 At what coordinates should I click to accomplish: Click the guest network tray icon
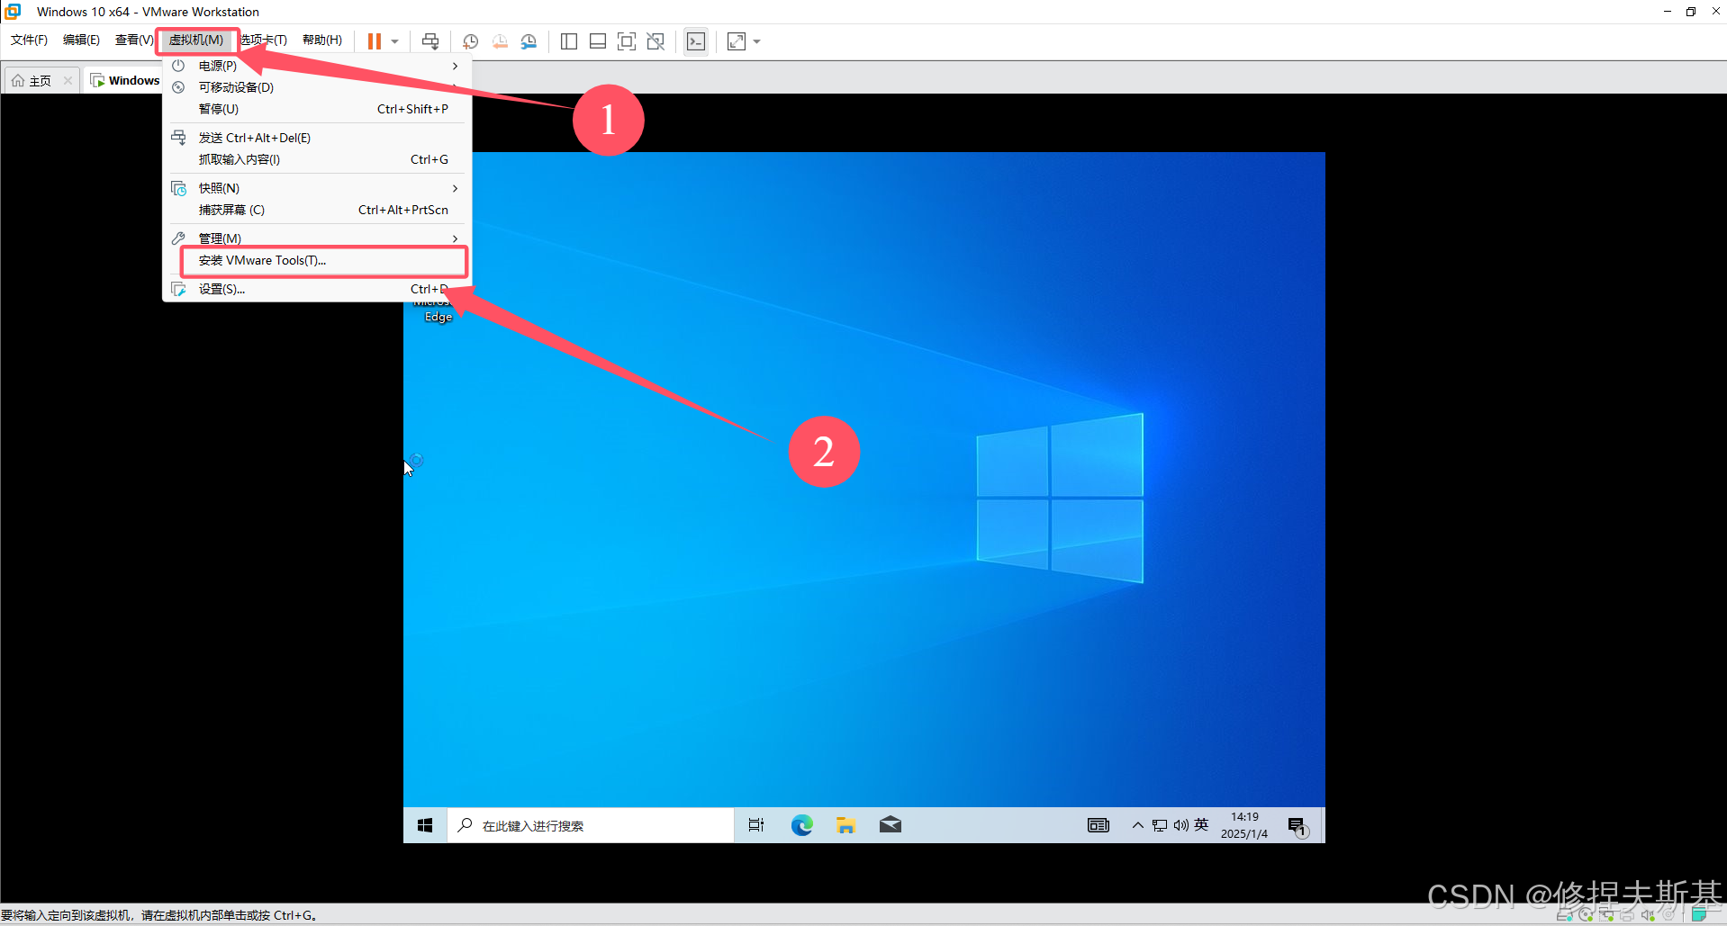pyautogui.click(x=1160, y=825)
